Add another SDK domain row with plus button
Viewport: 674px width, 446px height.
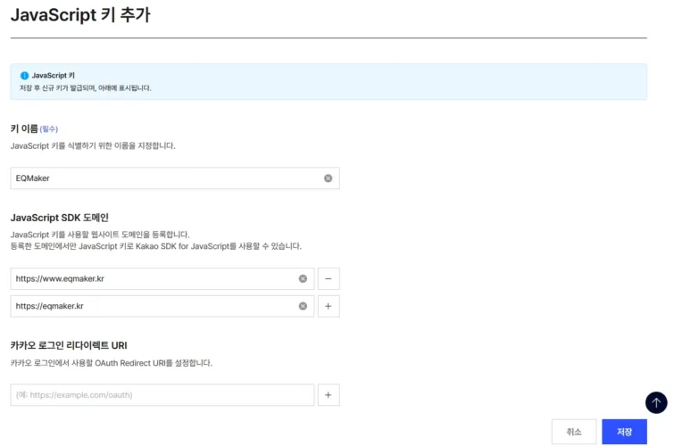click(x=329, y=306)
